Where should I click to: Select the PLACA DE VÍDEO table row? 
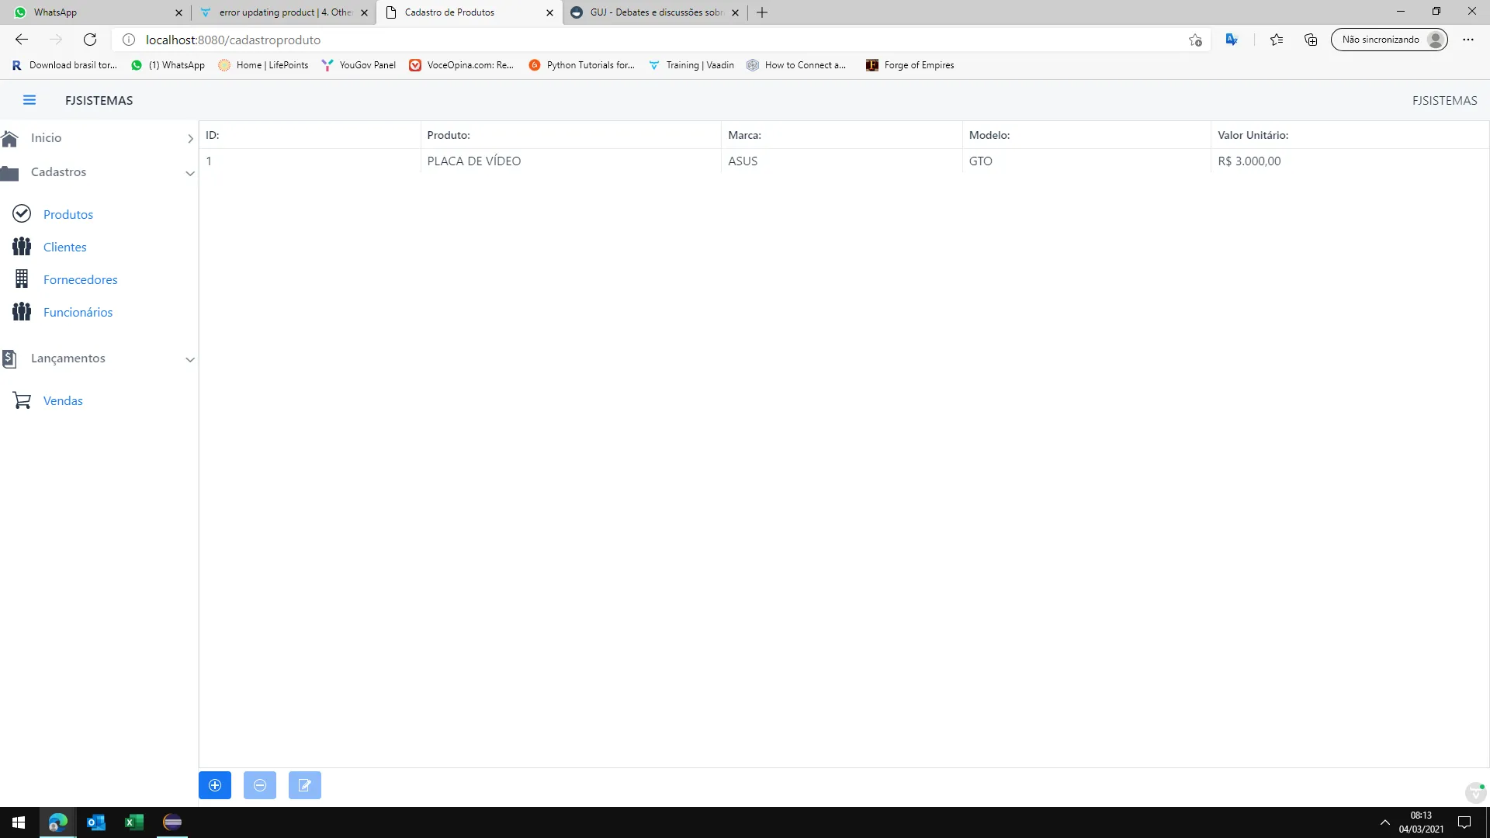coord(474,161)
